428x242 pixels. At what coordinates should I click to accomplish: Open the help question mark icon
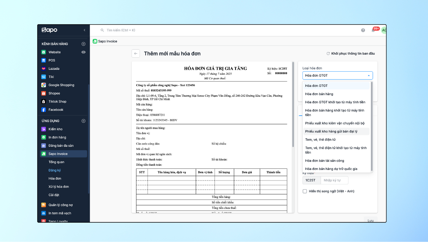[x=363, y=30]
